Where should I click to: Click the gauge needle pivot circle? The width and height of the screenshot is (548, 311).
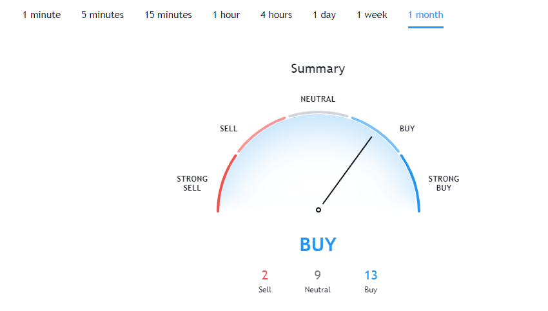[318, 210]
